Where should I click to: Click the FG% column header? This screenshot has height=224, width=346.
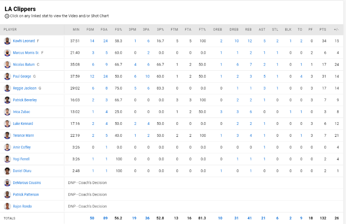click(118, 30)
